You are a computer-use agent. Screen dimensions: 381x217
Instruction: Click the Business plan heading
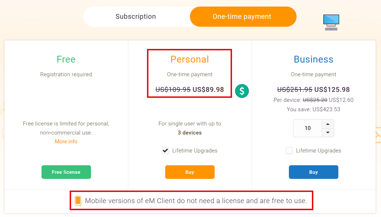[314, 59]
